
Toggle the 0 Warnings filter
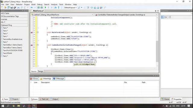(46, 79)
